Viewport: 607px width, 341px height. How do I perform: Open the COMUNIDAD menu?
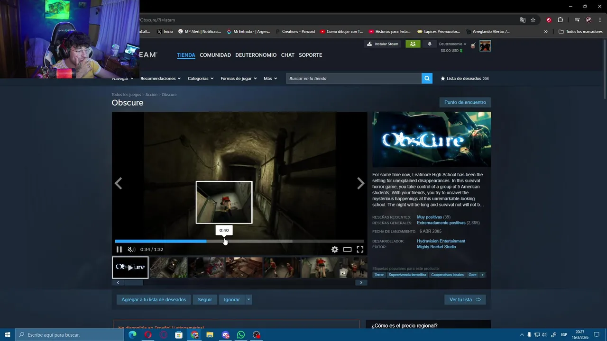pos(215,55)
